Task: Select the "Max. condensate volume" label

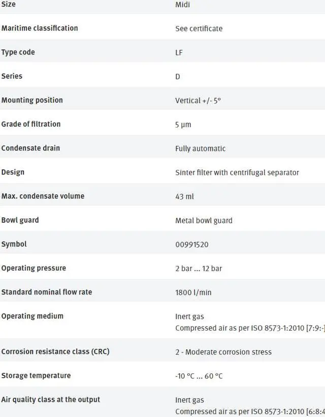Action: (43, 196)
